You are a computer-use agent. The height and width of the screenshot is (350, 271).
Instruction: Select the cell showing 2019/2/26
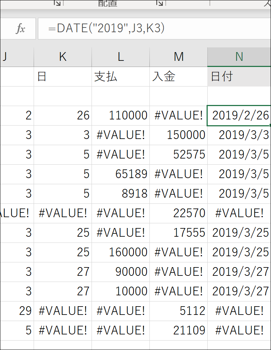tap(239, 115)
